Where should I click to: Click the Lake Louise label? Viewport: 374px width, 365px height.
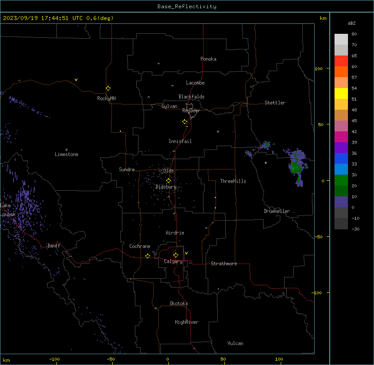7,210
